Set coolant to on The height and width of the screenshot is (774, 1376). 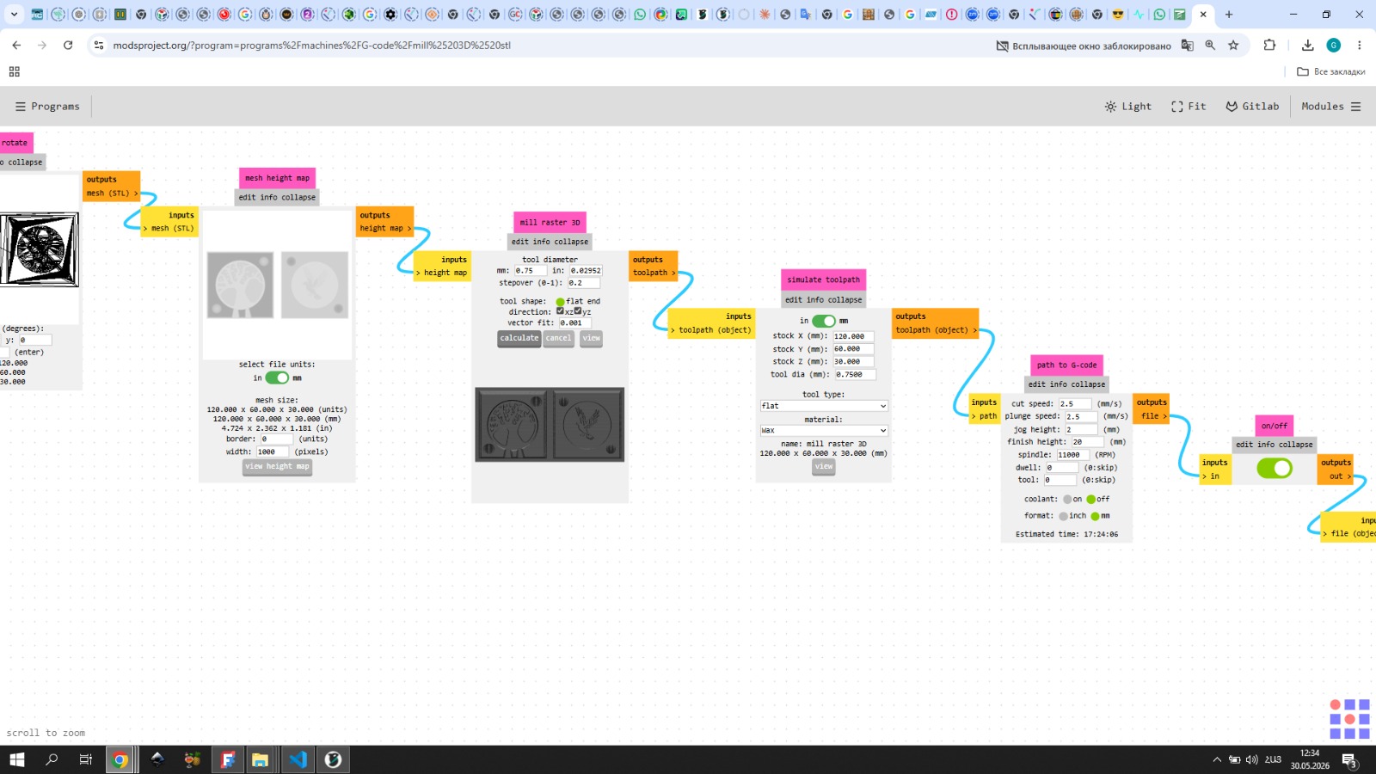pyautogui.click(x=1067, y=499)
